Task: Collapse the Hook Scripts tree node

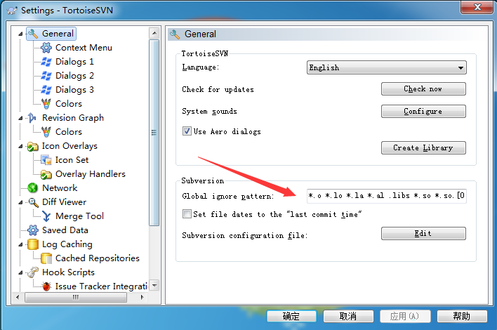Action: tap(20, 272)
